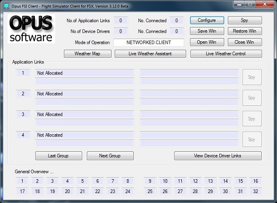Maximize the Opus FSI Client window
The width and height of the screenshot is (277, 203).
click(x=250, y=4)
